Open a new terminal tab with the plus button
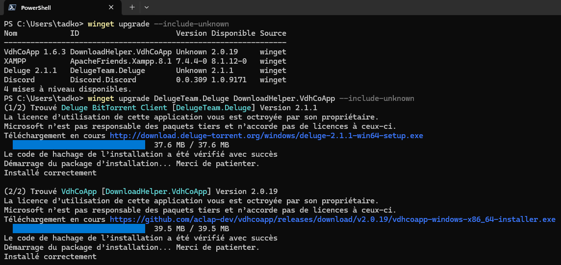561x265 pixels. (x=132, y=7)
